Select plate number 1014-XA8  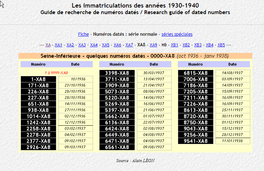[x=38, y=116]
